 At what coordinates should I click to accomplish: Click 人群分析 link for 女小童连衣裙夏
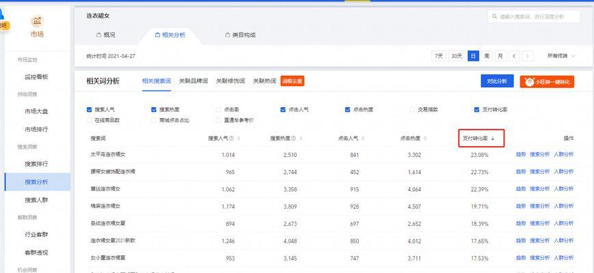[x=564, y=258]
